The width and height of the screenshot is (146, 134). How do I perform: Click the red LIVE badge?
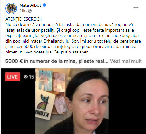(13, 77)
